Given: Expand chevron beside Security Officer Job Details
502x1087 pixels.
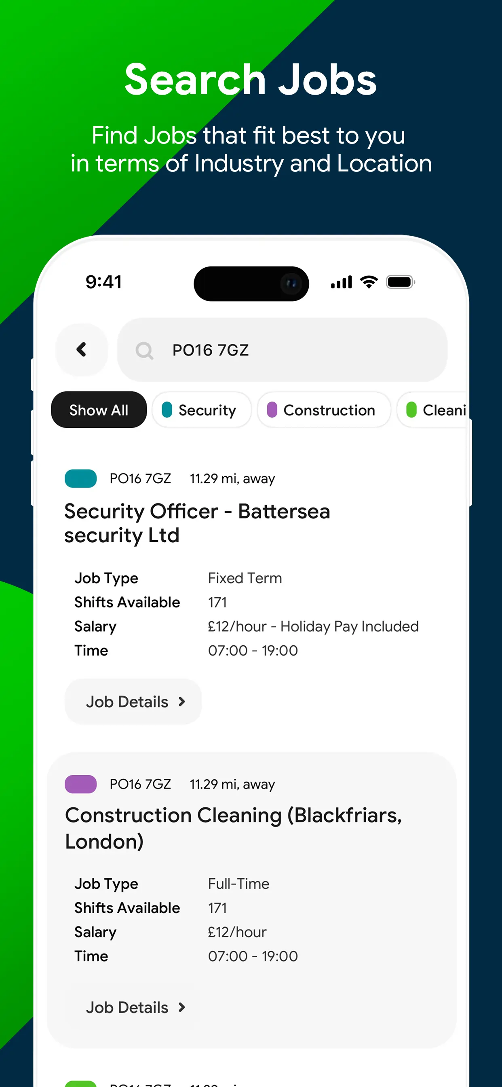Looking at the screenshot, I should point(182,701).
